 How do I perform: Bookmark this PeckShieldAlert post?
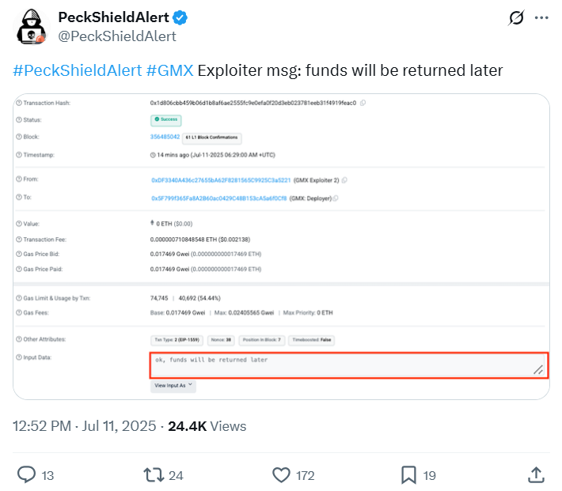coord(408,474)
